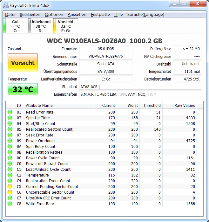
Task: Click green status icon for Recalibration Retries
Action: coord(10,152)
